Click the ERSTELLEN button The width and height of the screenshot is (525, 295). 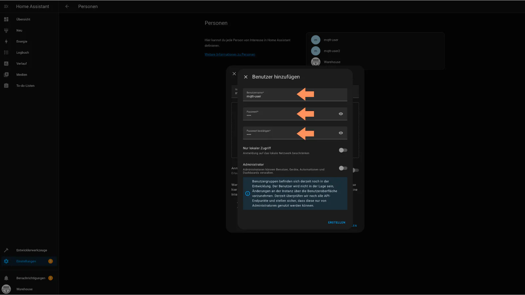click(x=336, y=223)
